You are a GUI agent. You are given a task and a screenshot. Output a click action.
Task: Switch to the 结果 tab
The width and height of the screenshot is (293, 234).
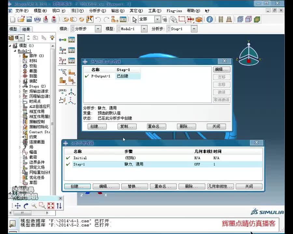pyautogui.click(x=26, y=29)
